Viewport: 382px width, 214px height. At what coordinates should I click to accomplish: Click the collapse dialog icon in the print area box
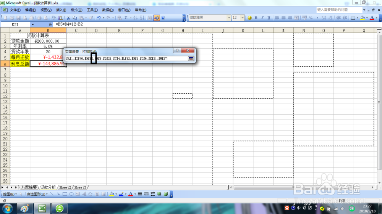click(x=191, y=59)
